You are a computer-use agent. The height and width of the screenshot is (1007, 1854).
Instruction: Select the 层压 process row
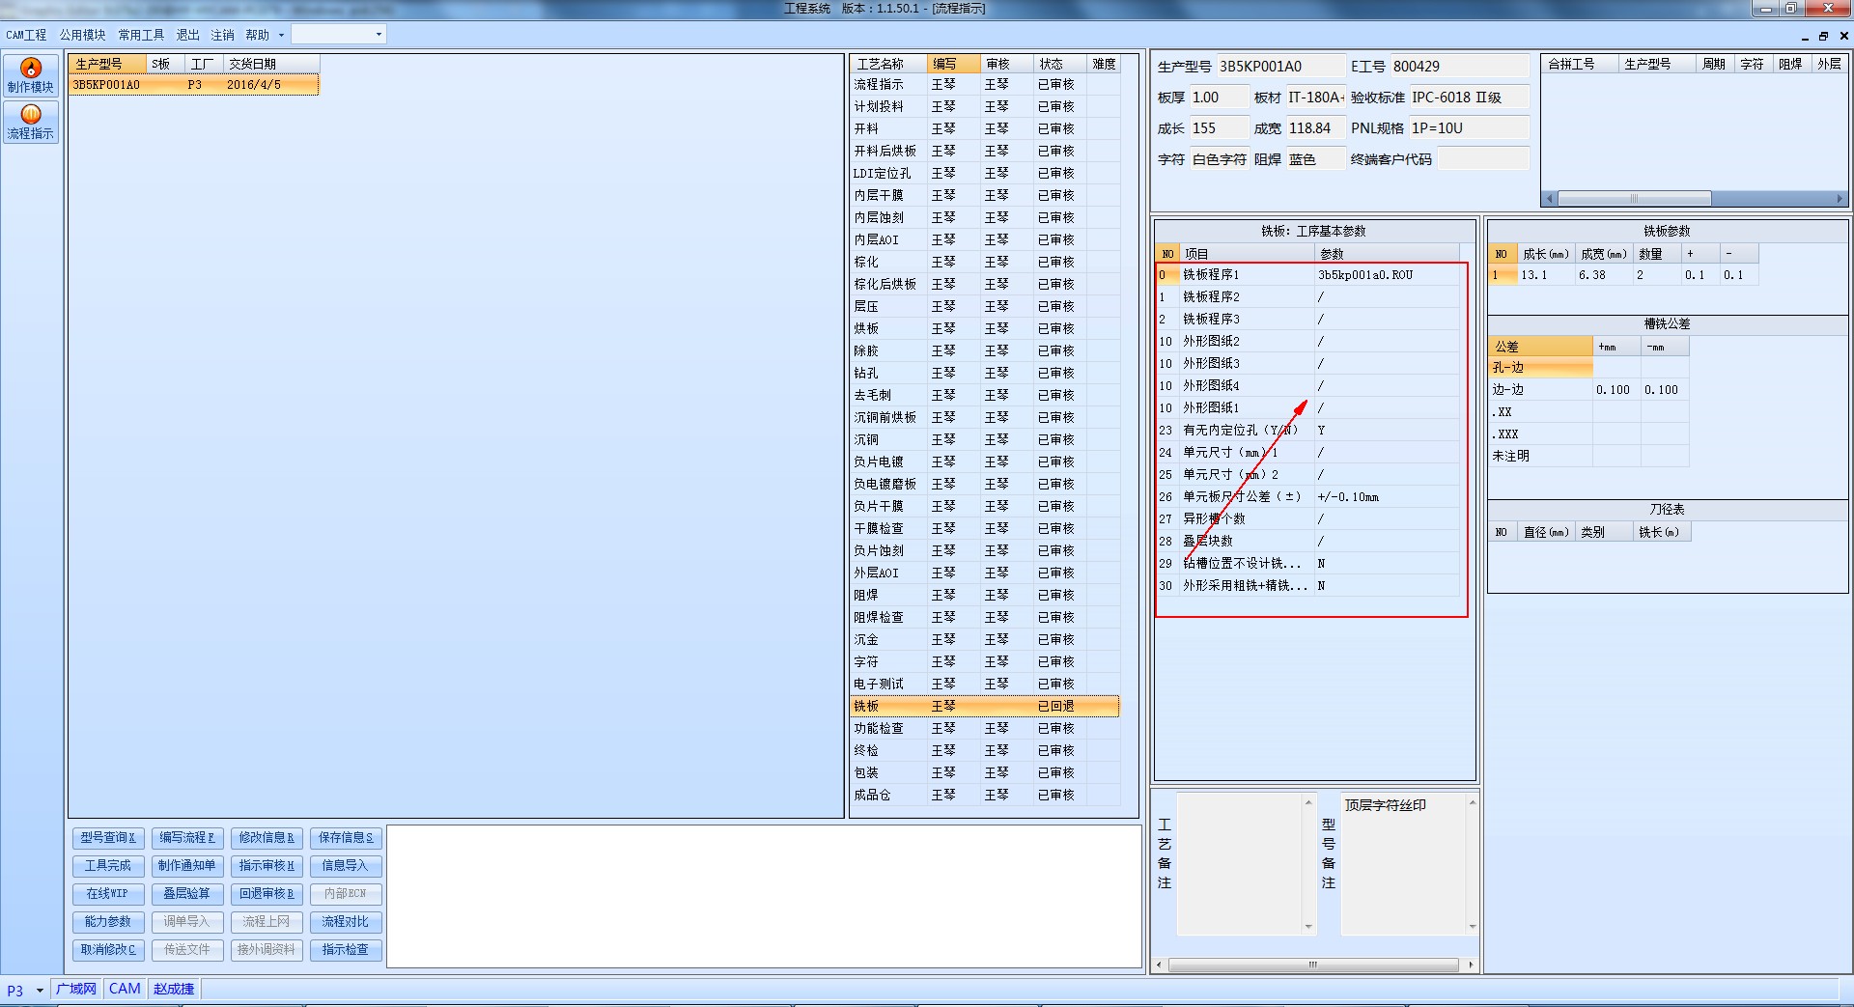[985, 307]
